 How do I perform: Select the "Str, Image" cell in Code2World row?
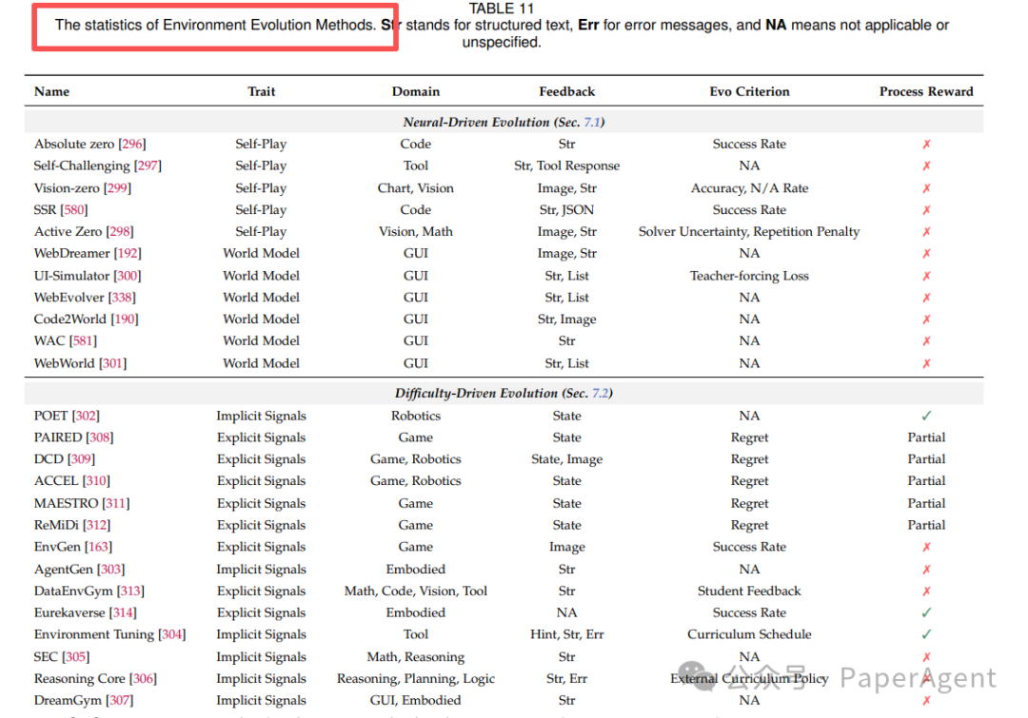pos(567,319)
